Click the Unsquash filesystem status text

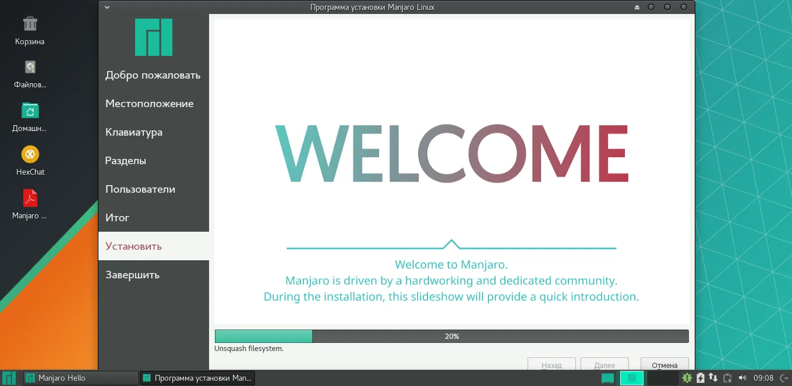[x=249, y=349]
